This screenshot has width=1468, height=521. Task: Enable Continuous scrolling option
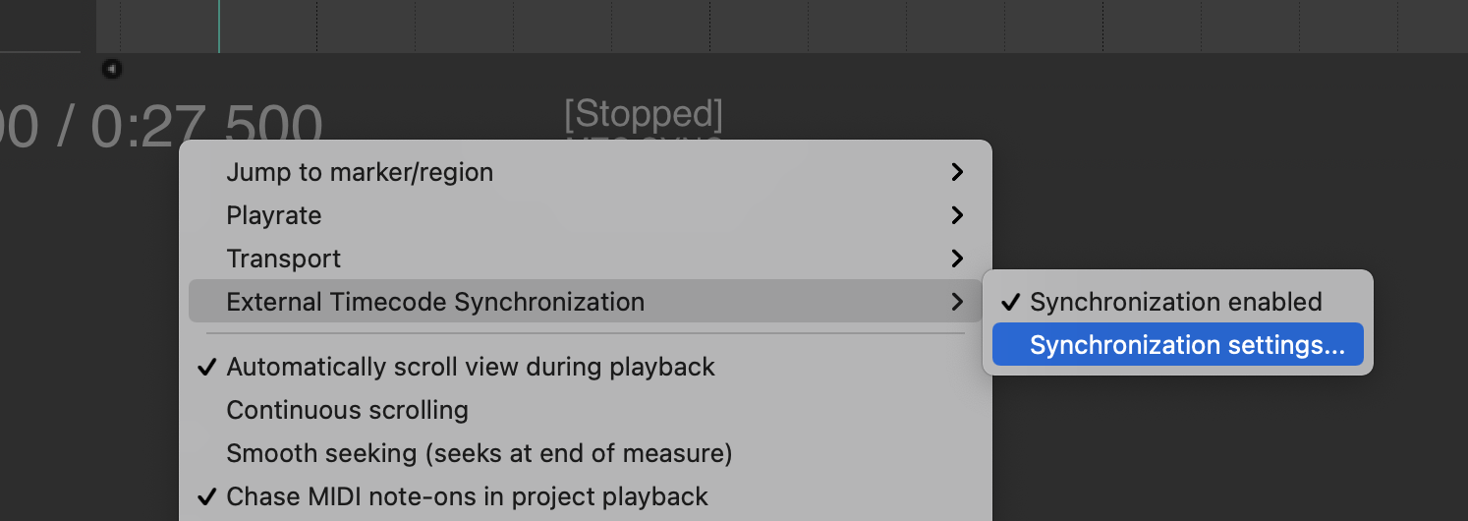(x=347, y=410)
